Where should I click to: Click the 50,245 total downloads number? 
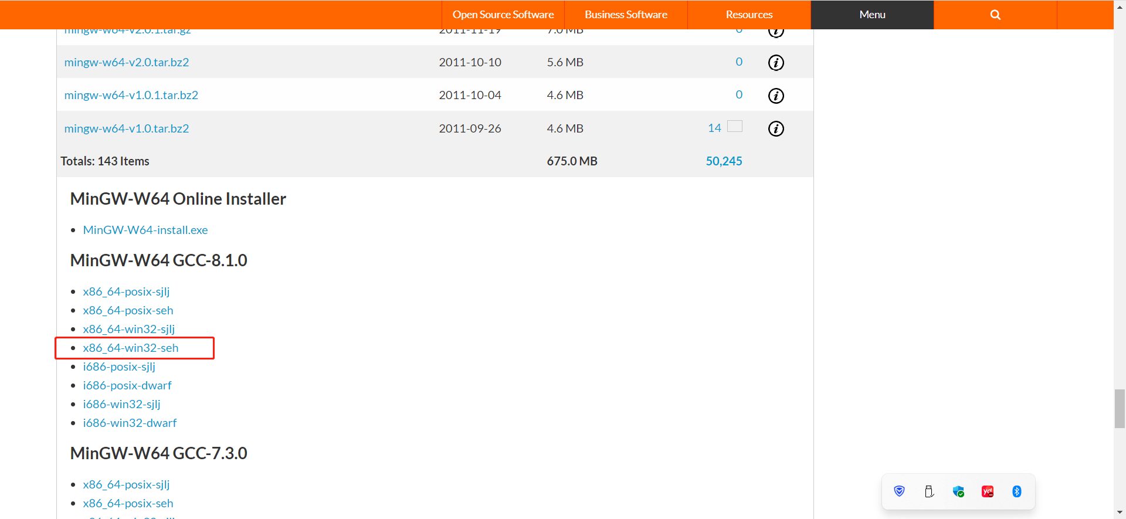click(724, 161)
